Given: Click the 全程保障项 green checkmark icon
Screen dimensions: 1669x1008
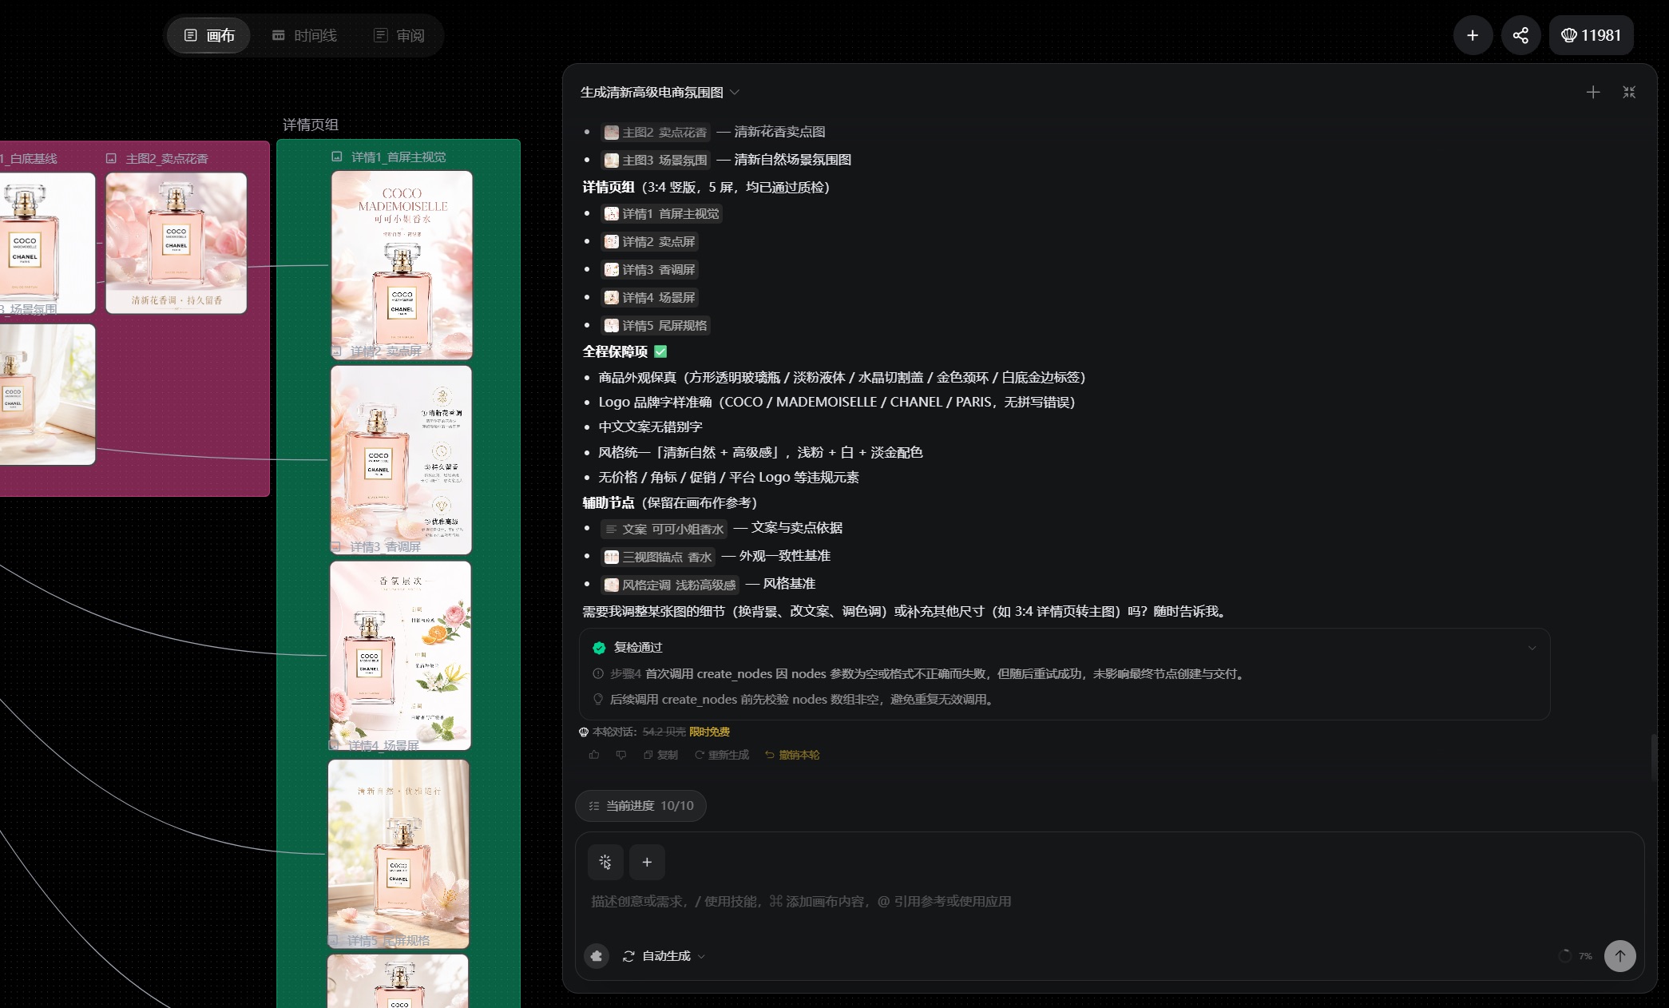Looking at the screenshot, I should click(x=660, y=351).
